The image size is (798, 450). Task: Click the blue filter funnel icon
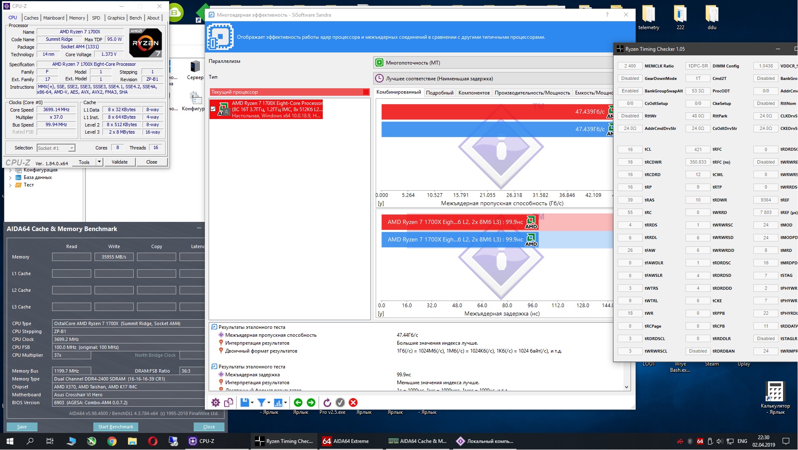(262, 403)
